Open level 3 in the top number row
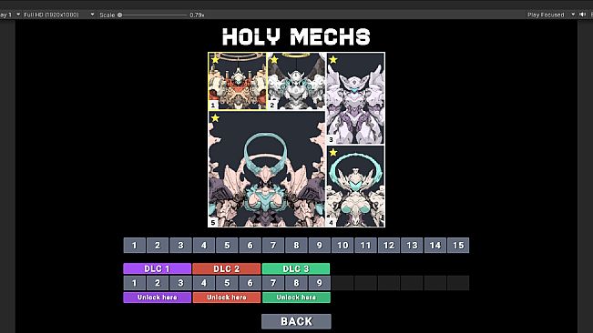 (180, 246)
